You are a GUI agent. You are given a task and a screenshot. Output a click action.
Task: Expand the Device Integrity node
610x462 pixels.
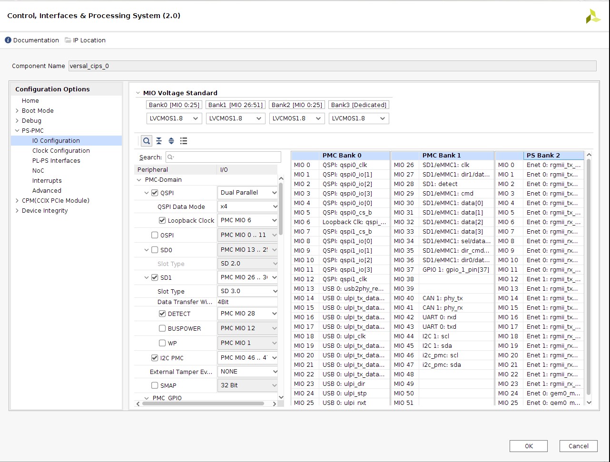click(17, 211)
